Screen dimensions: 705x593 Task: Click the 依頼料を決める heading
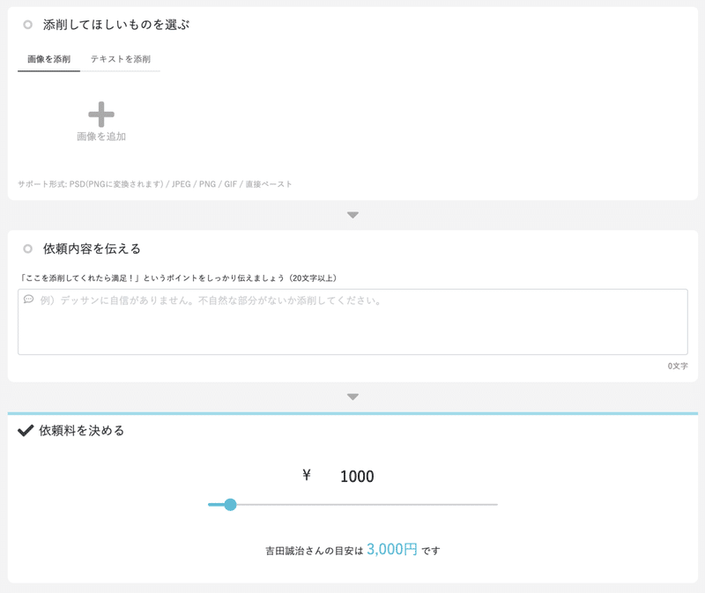click(x=81, y=431)
